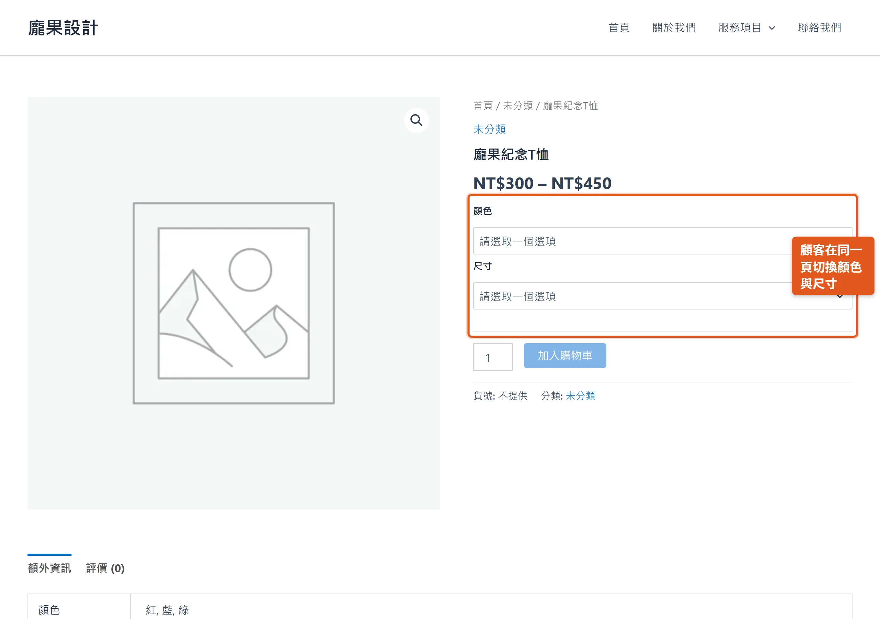
Task: Click the 貨號: 不提供 text
Action: (500, 396)
